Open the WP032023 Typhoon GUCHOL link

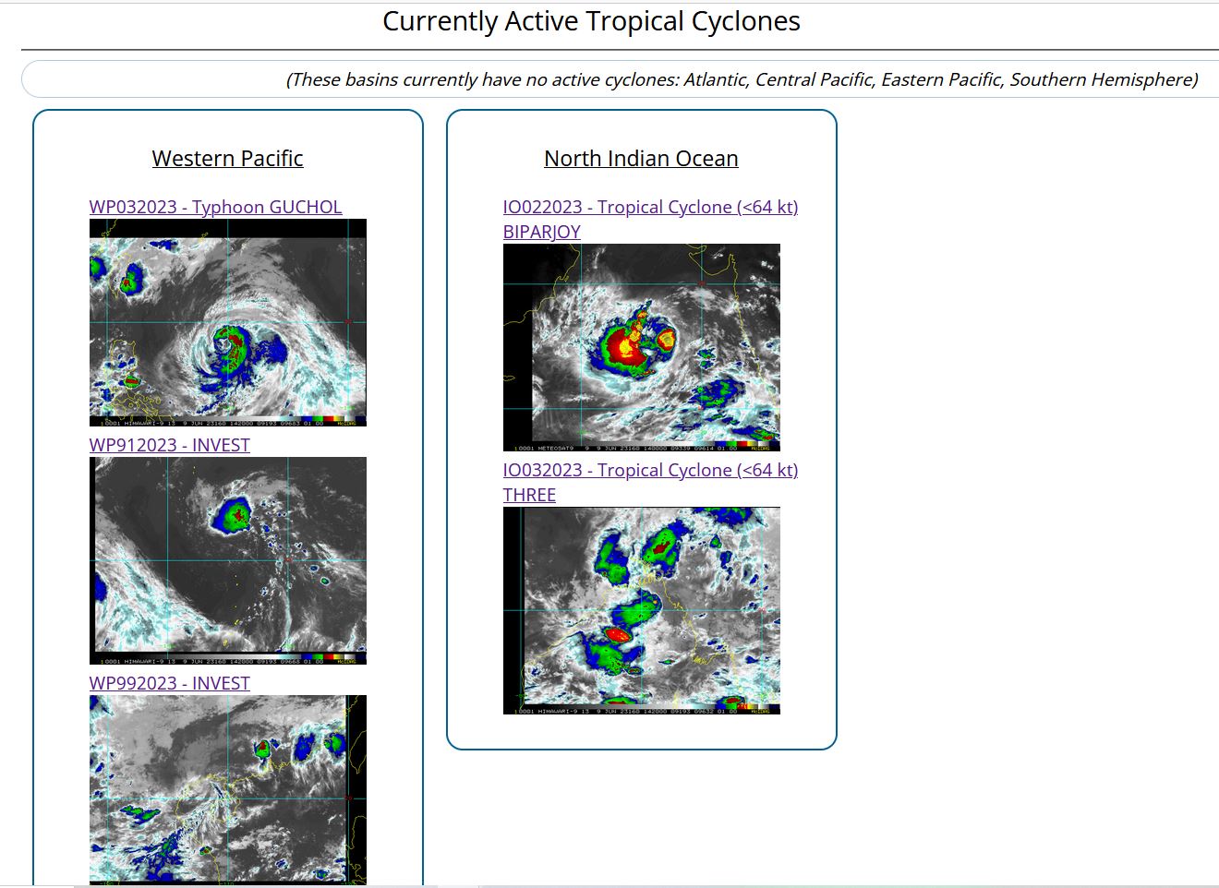pyautogui.click(x=215, y=207)
